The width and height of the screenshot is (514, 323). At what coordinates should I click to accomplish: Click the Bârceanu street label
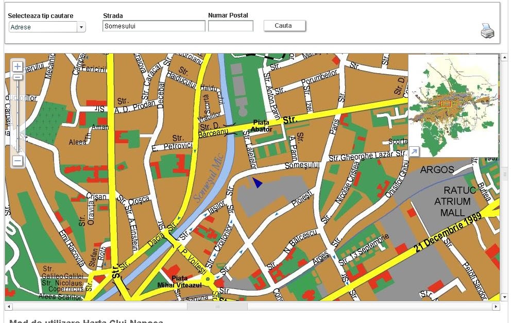click(x=213, y=133)
